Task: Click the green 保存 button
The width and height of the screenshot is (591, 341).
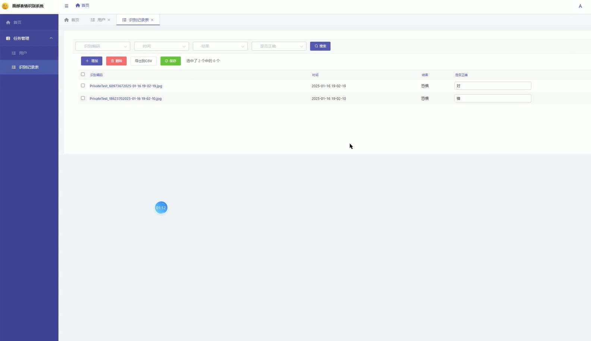Action: pos(170,61)
